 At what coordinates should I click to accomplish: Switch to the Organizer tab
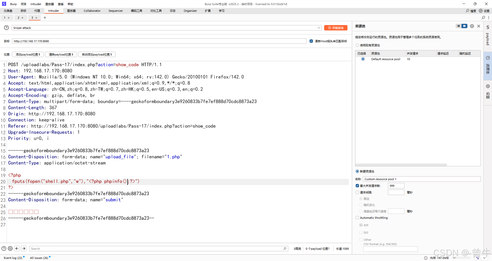[190, 11]
